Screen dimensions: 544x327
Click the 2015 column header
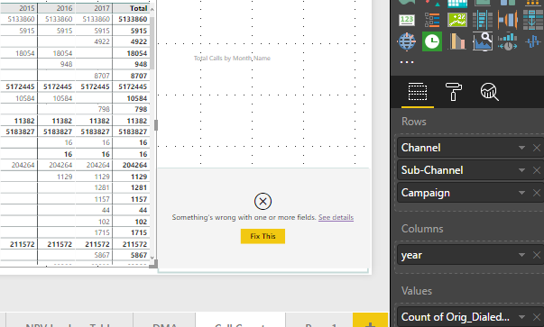(27, 8)
